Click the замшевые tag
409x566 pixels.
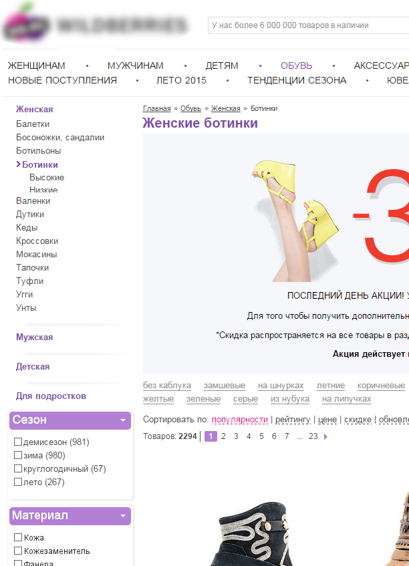225,386
